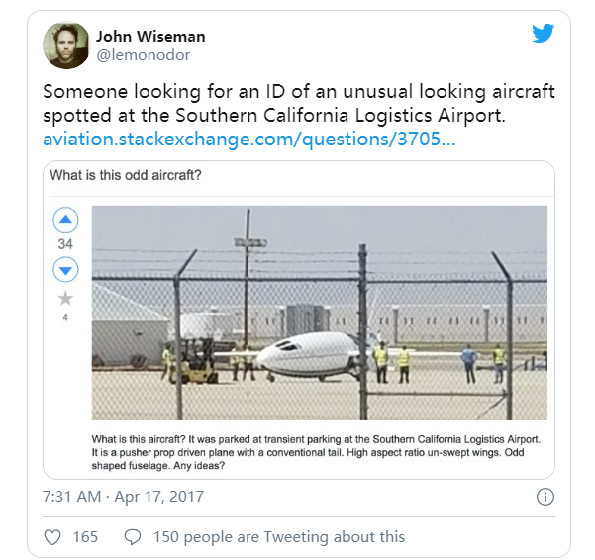This screenshot has width=595, height=560.
Task: Open the aircraft photo behind the fence
Action: pyautogui.click(x=319, y=313)
